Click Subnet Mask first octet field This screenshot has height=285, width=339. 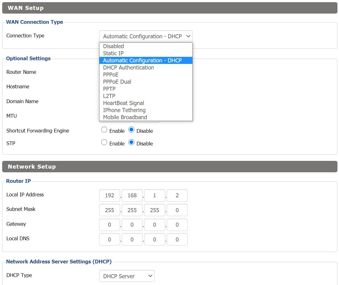109,210
